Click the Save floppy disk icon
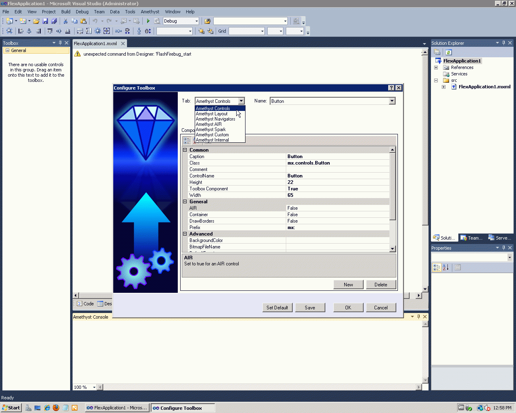The image size is (516, 413). [x=45, y=21]
